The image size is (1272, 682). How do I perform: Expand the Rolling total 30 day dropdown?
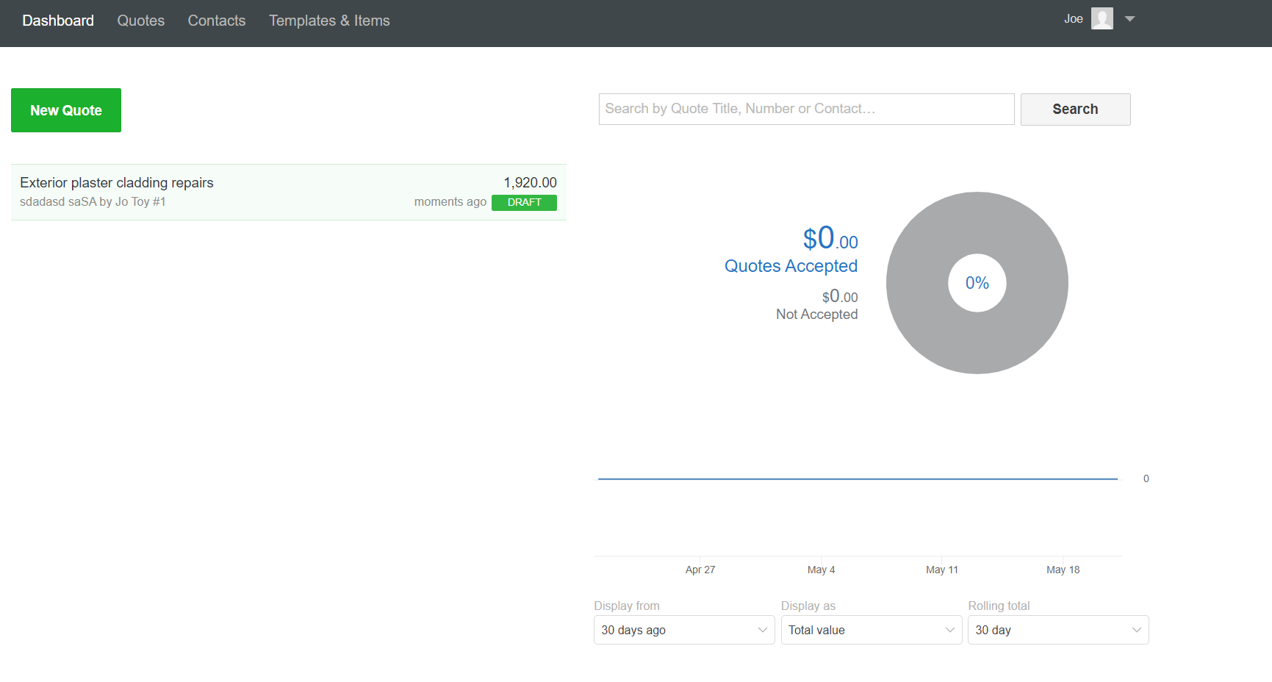coord(1058,630)
